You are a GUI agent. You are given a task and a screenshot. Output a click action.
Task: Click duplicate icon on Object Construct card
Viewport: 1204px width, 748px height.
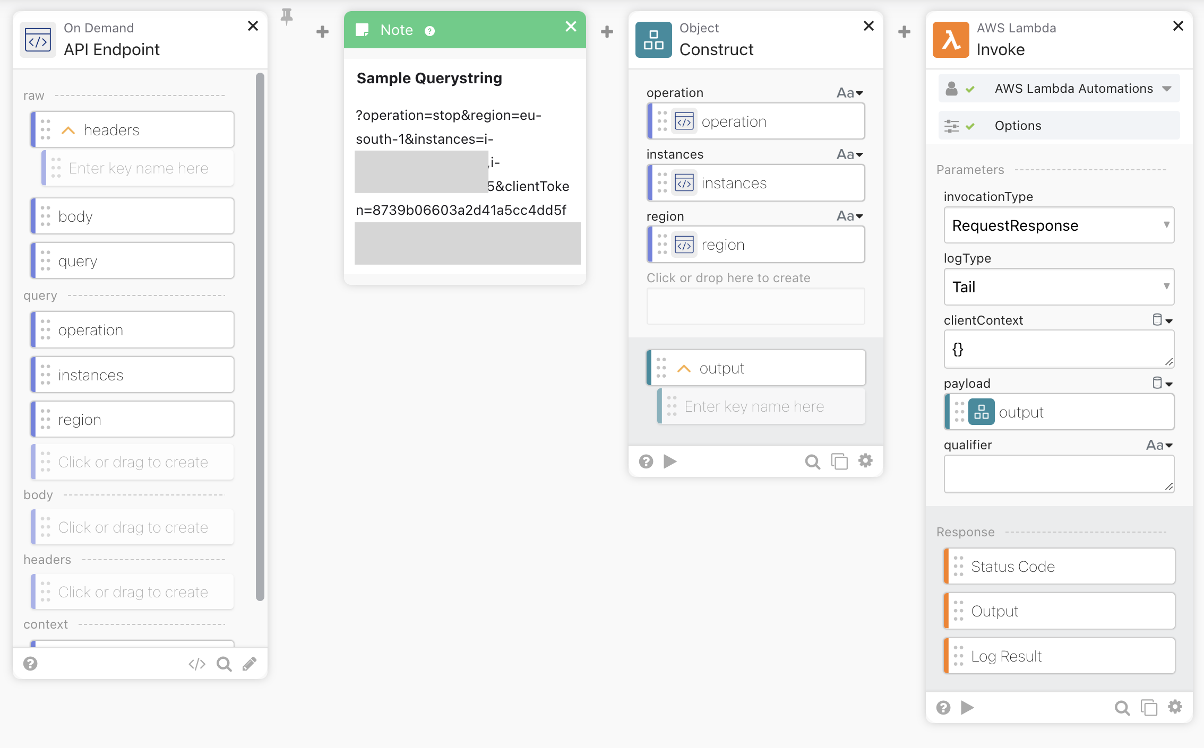(x=839, y=462)
